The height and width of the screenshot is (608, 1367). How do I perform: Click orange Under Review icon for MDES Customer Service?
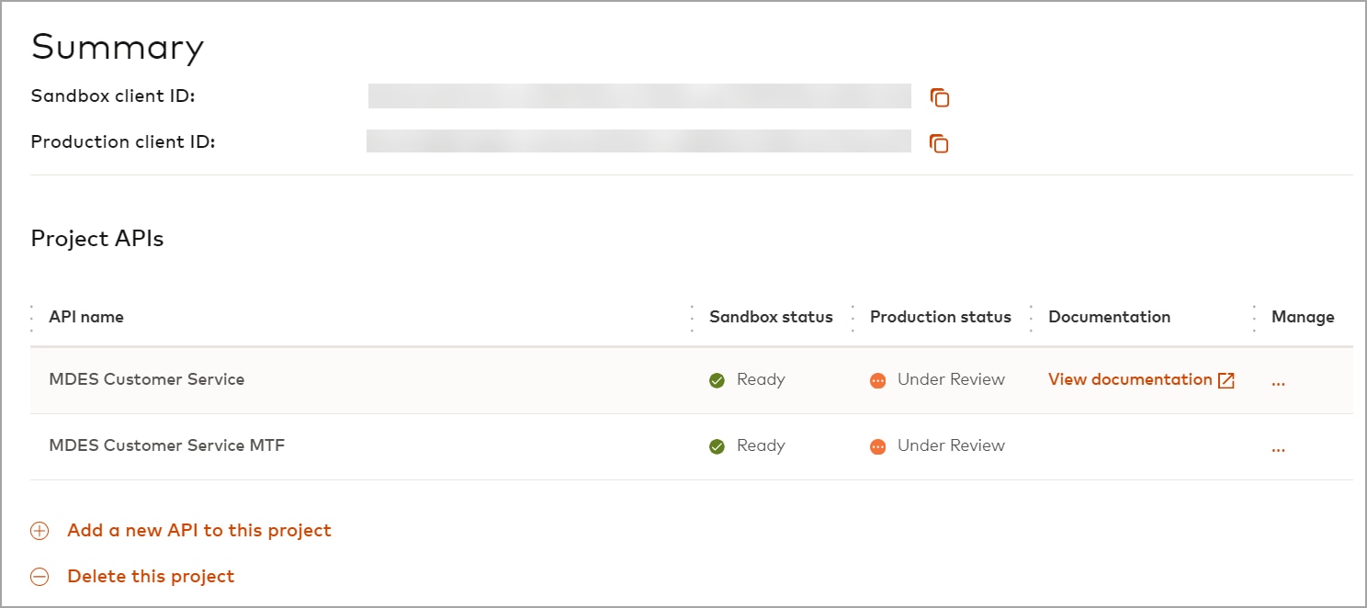click(878, 380)
